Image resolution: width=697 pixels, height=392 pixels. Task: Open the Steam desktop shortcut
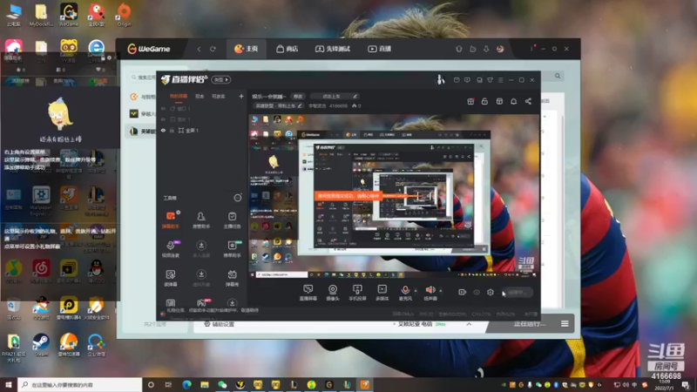click(x=41, y=345)
